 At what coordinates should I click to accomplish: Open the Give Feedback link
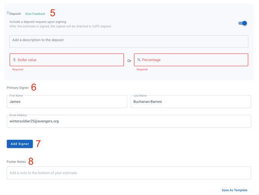pos(35,14)
